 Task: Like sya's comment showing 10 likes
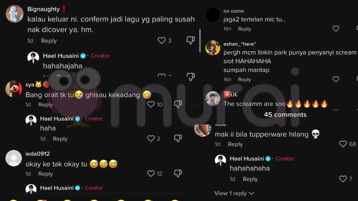click(x=151, y=104)
